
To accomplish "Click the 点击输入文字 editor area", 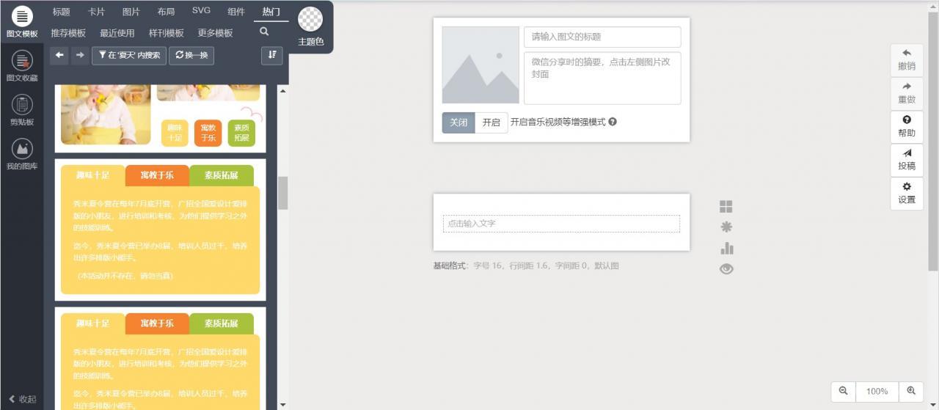I will point(561,223).
